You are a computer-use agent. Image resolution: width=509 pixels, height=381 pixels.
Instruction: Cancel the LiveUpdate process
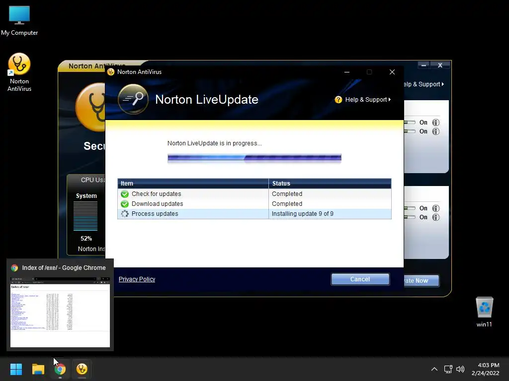(360, 279)
